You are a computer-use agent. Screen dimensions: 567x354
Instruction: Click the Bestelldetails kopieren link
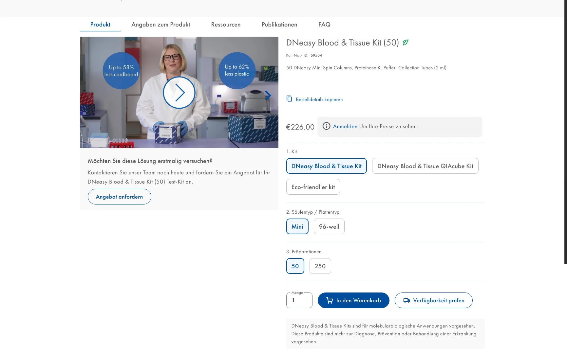[319, 99]
